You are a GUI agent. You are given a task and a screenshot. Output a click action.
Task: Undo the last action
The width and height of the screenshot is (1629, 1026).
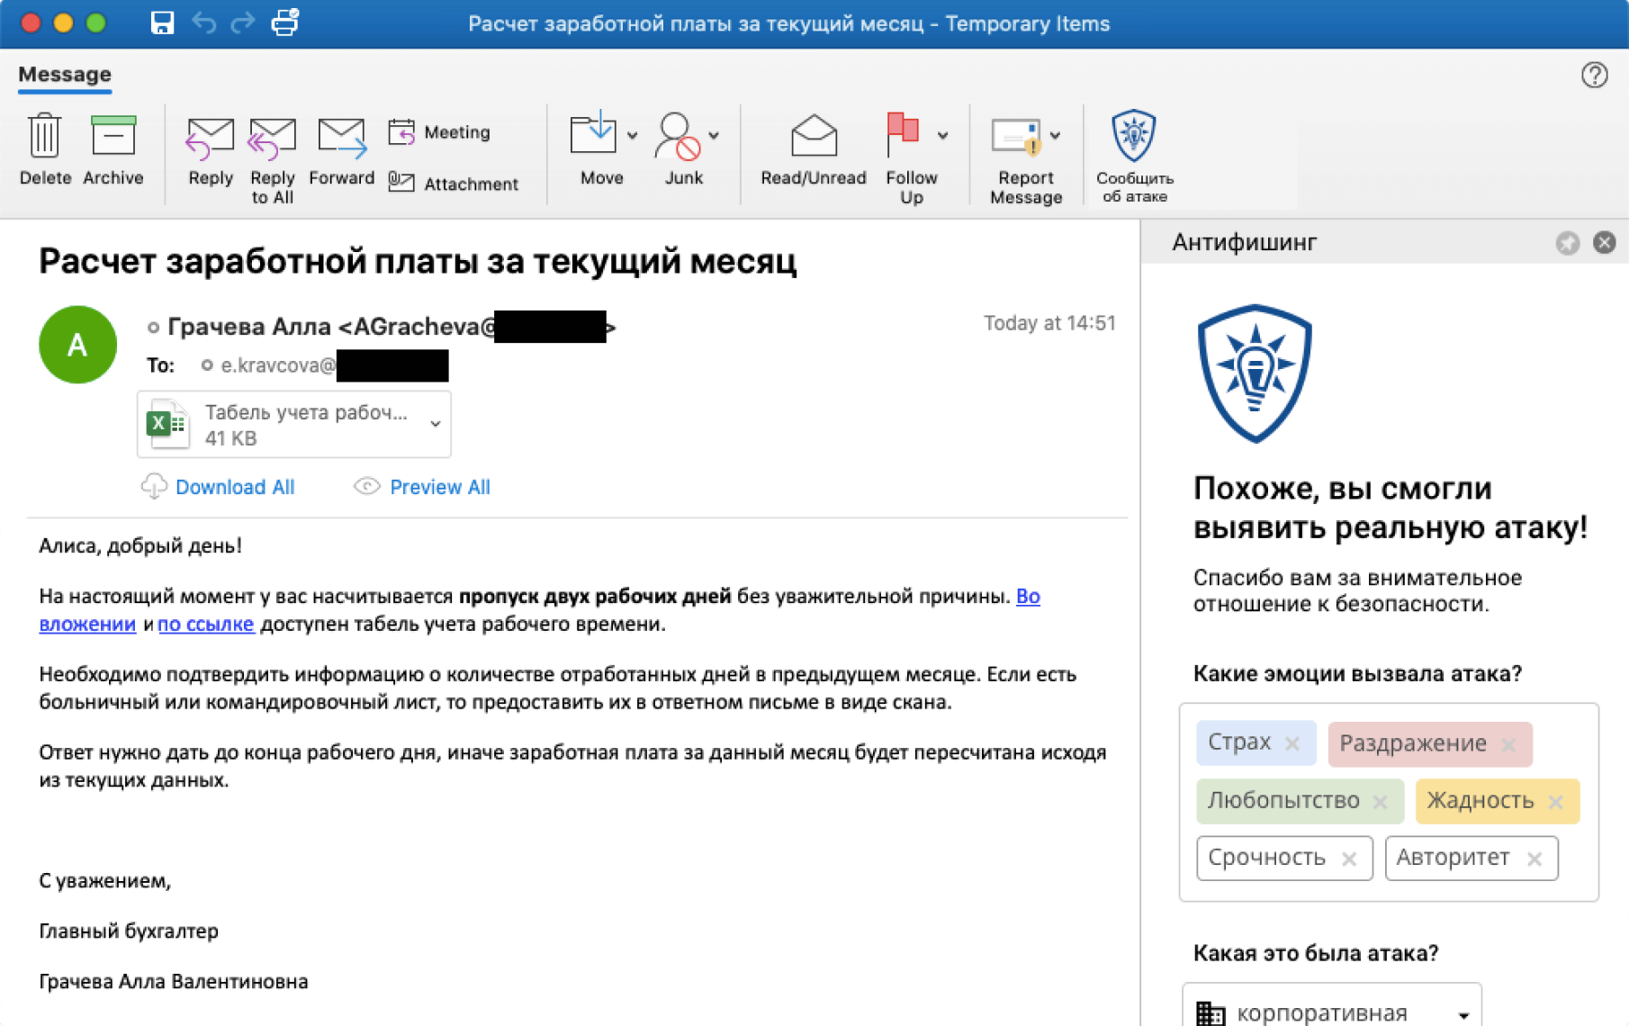click(x=203, y=23)
